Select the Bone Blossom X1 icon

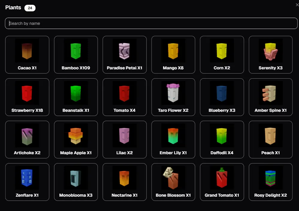pyautogui.click(x=173, y=178)
